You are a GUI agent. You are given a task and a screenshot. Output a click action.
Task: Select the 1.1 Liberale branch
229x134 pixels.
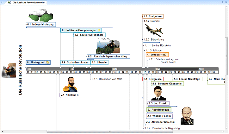99,62
